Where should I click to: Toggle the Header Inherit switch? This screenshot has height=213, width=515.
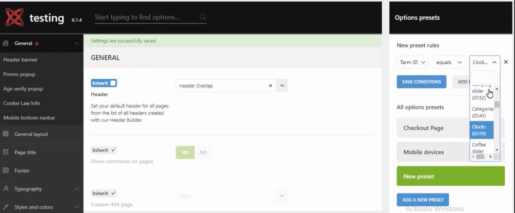click(x=104, y=83)
